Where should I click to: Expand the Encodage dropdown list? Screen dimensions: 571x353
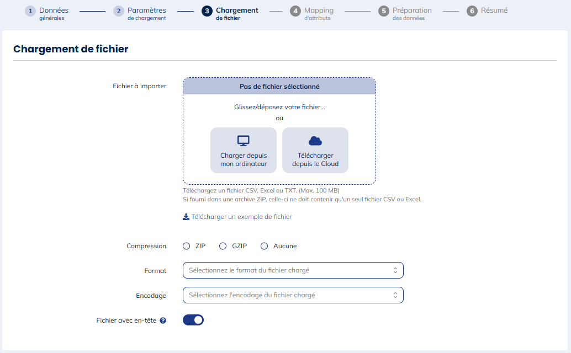293,295
